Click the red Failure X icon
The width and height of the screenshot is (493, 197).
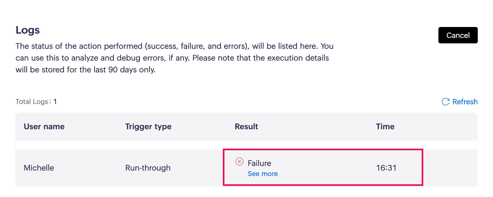239,162
